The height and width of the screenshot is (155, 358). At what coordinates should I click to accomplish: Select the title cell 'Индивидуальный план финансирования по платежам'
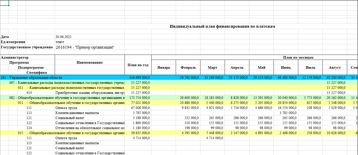click(222, 26)
